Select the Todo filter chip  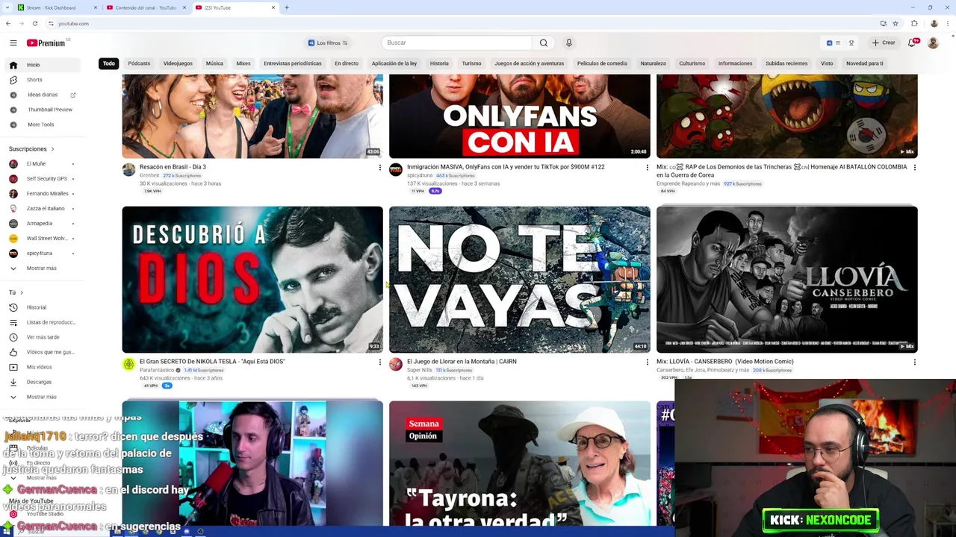tap(109, 63)
